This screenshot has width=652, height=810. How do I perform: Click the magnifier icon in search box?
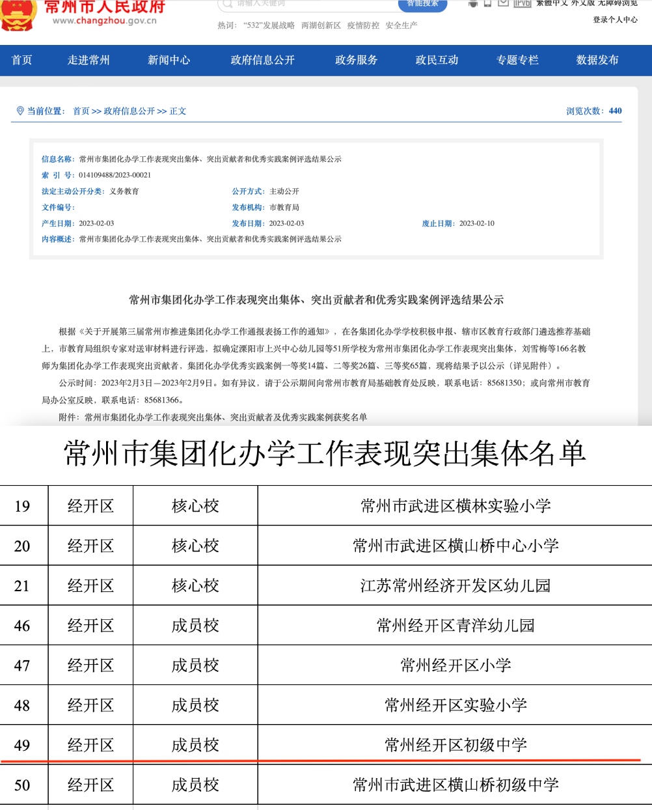(x=228, y=4)
